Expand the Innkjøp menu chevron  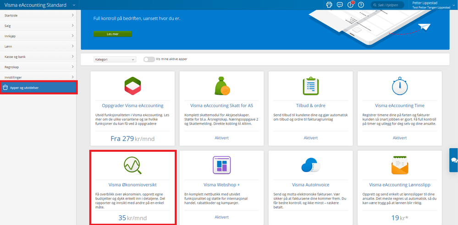pyautogui.click(x=72, y=36)
